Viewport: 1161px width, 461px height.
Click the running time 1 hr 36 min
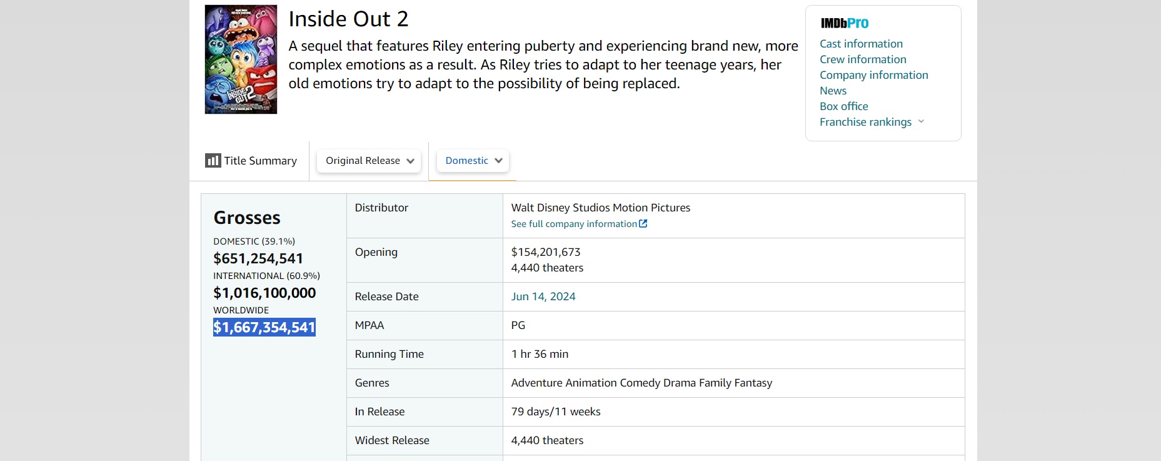(x=540, y=354)
